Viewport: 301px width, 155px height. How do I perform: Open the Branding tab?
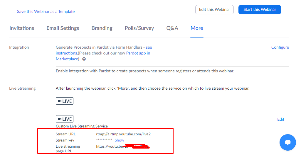click(x=102, y=28)
